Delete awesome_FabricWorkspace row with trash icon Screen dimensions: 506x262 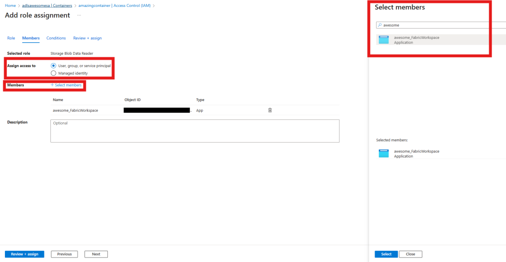tap(270, 110)
